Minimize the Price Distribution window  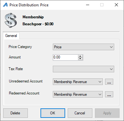pyautogui.click(x=88, y=5)
